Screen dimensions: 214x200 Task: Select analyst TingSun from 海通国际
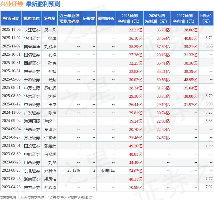[49, 121]
